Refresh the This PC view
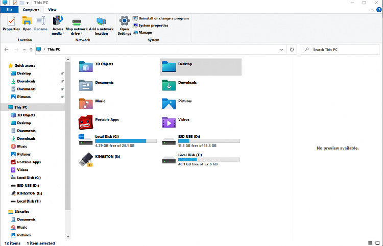 click(x=292, y=50)
